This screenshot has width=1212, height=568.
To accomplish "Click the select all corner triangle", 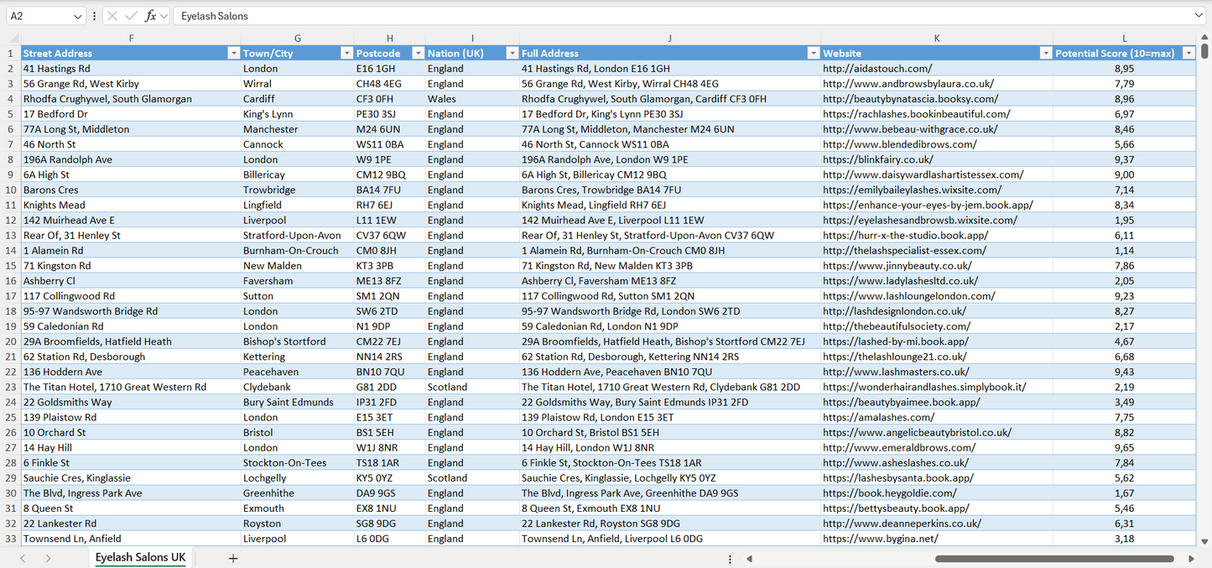I will 13,39.
